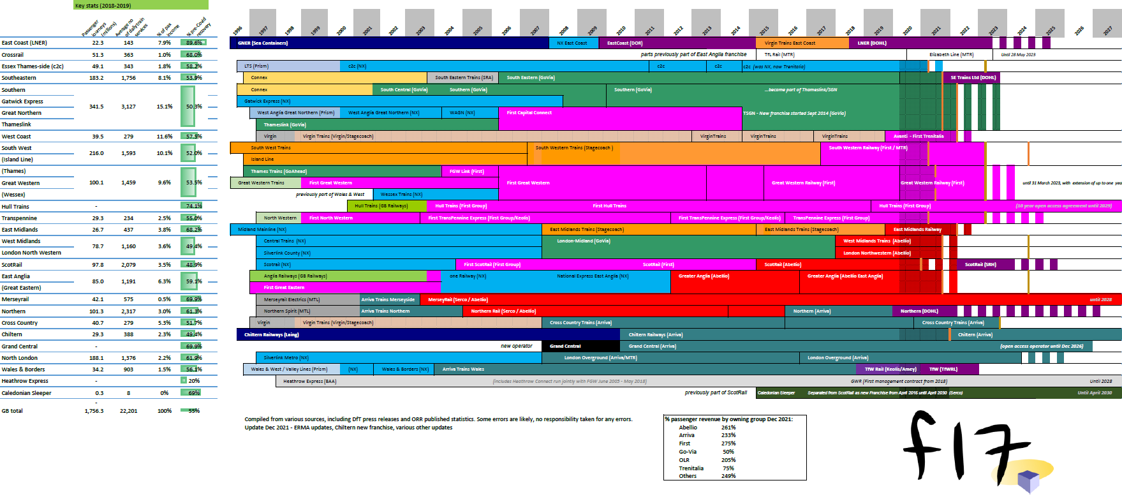Click the 'EastCoast (DOR)' purple bar
Image resolution: width=1122 pixels, height=499 pixels.
pyautogui.click(x=677, y=43)
